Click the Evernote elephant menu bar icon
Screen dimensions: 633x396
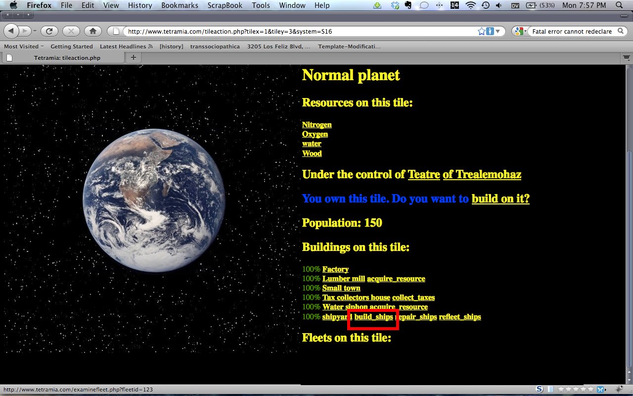tap(408, 5)
